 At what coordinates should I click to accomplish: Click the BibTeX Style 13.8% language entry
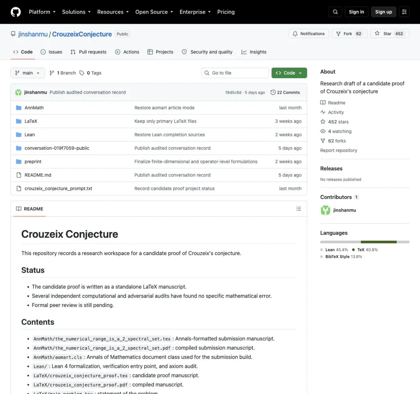[341, 257]
